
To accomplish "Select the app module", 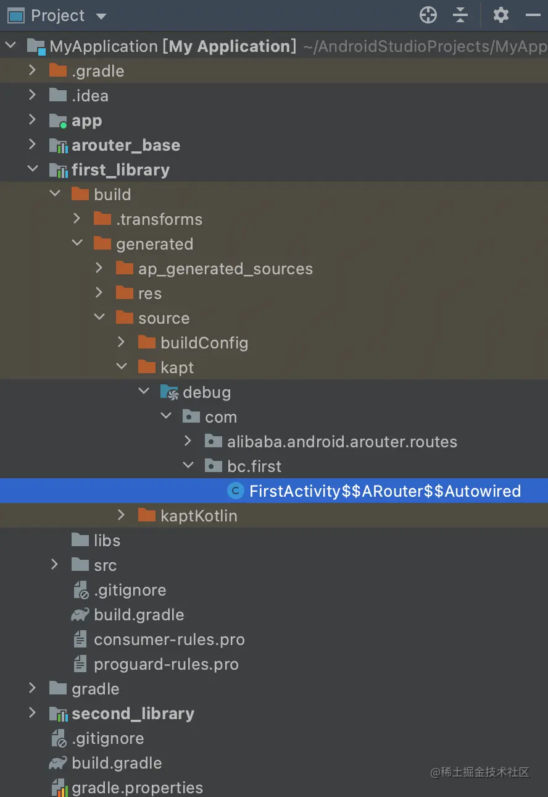I will (86, 120).
